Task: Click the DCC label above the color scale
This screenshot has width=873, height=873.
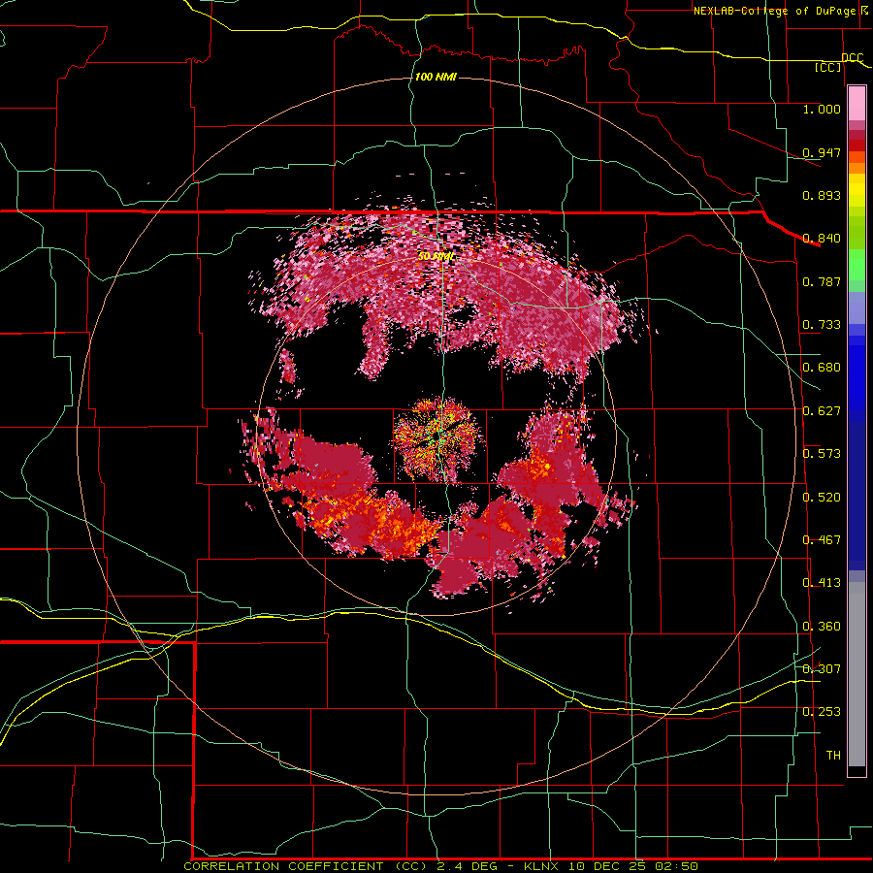Action: (853, 58)
